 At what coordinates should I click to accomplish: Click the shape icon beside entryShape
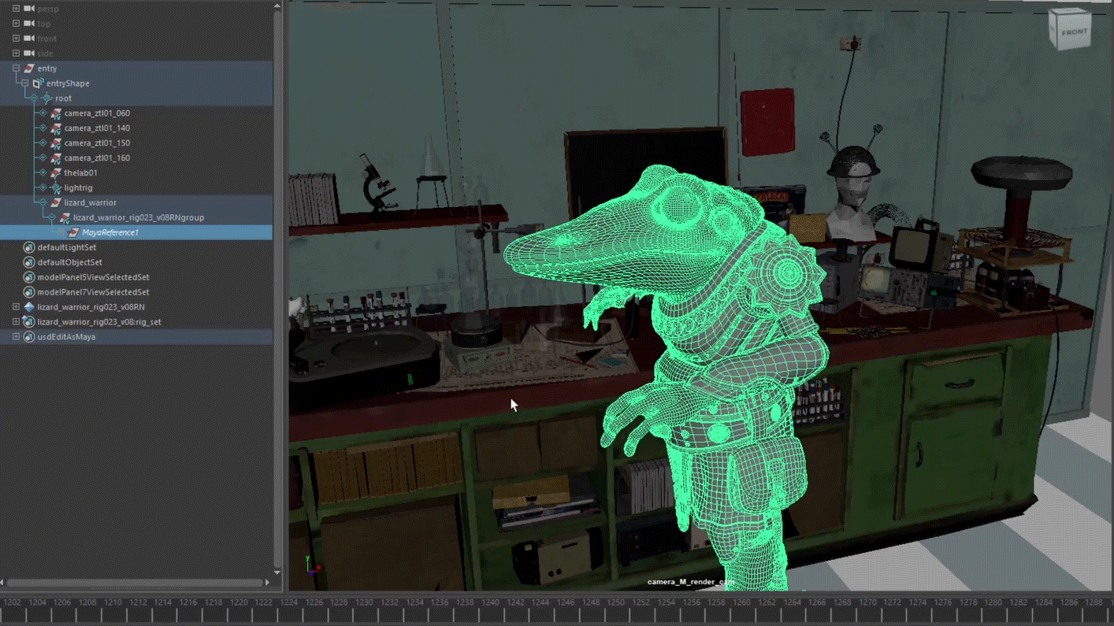point(37,83)
